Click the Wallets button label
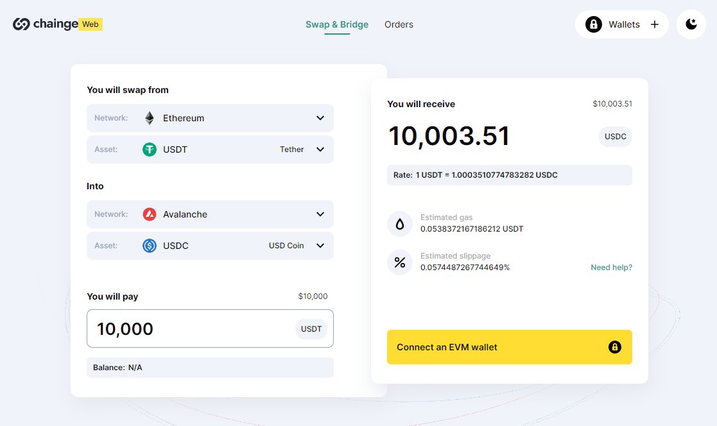717x426 pixels. (624, 24)
